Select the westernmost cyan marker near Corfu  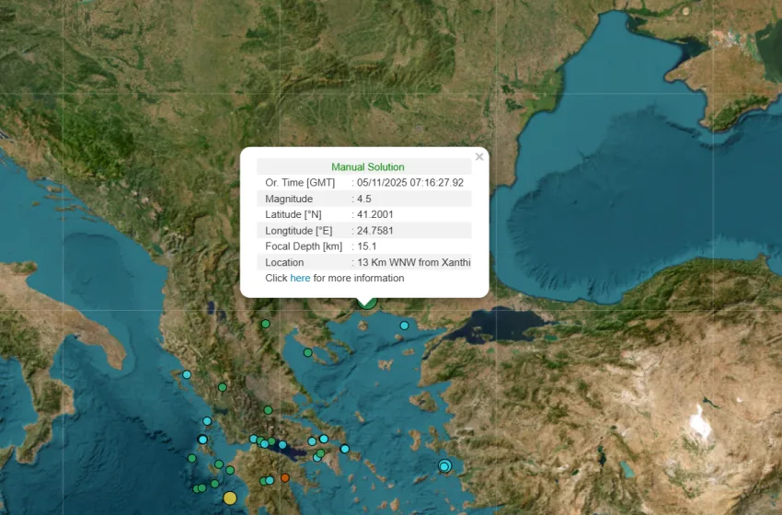[187, 374]
